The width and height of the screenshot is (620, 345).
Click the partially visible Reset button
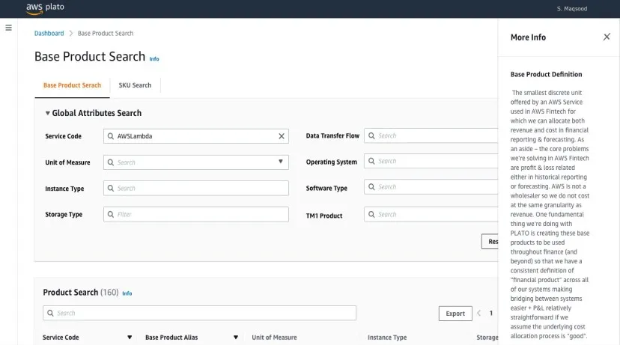pos(490,242)
